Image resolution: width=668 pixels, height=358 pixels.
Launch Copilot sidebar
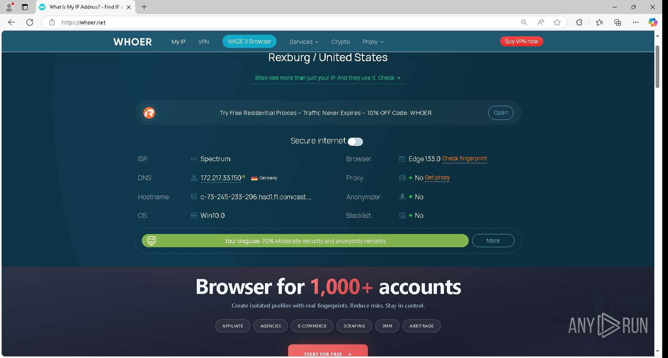click(x=653, y=22)
